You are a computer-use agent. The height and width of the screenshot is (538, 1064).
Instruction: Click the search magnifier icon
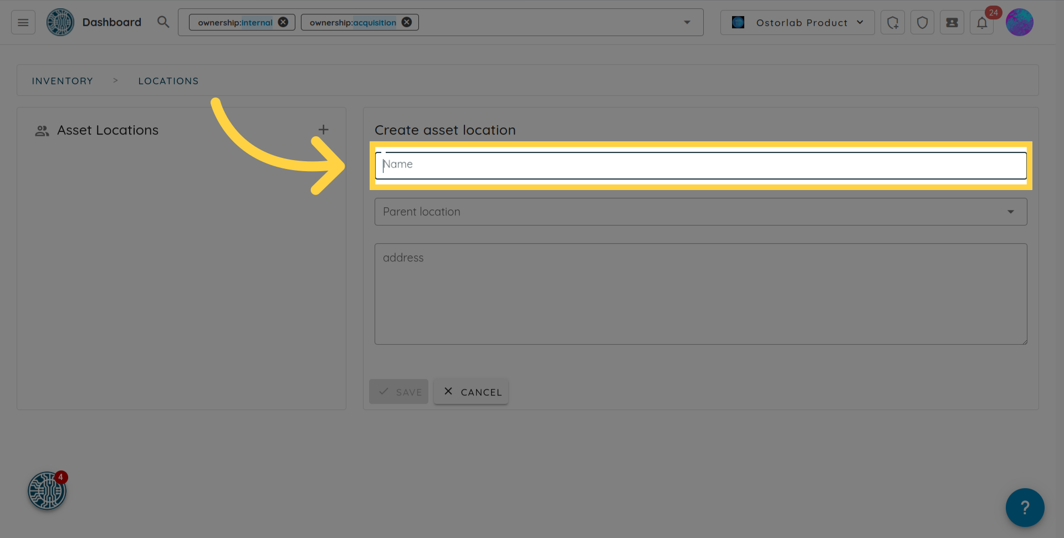[163, 22]
